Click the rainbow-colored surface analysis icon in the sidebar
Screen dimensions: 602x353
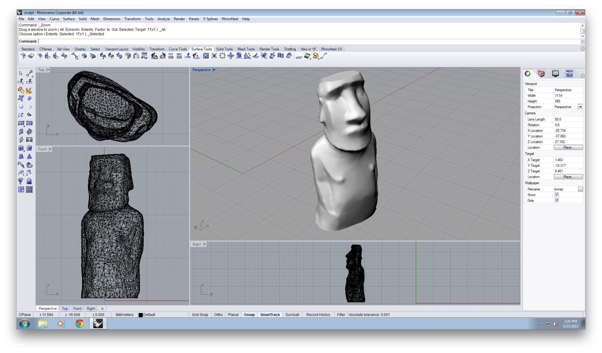point(29,140)
